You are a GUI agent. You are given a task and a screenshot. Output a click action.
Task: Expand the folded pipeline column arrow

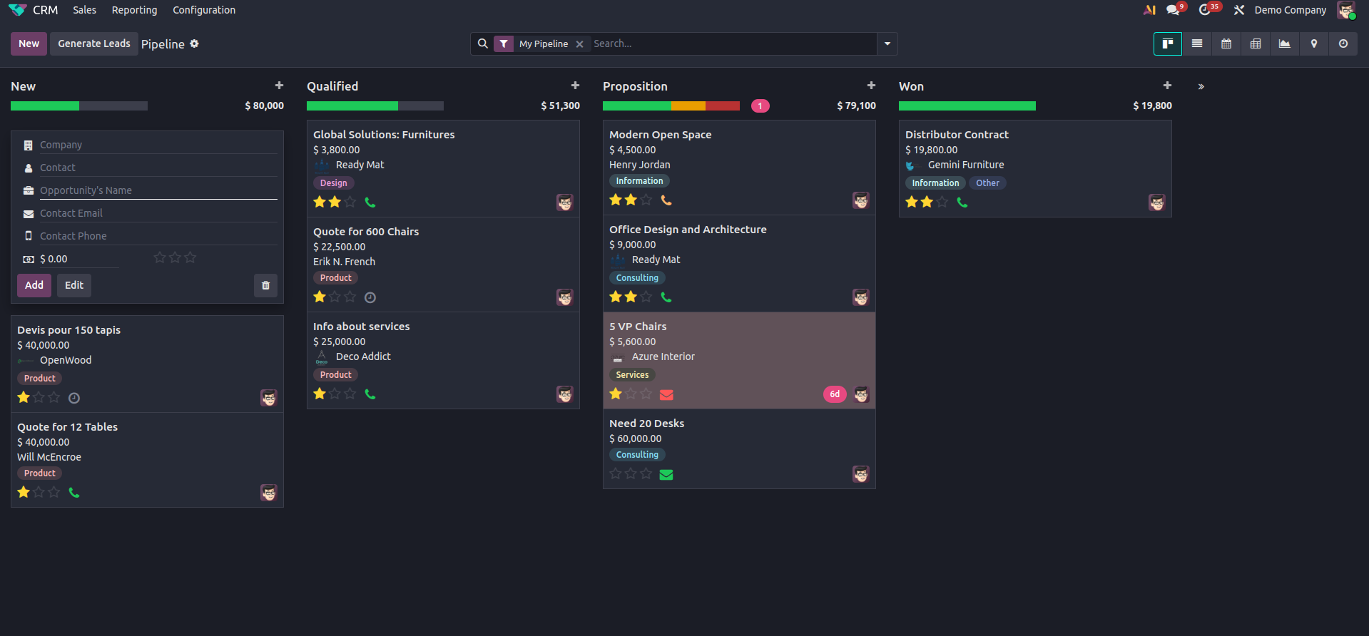click(x=1201, y=86)
